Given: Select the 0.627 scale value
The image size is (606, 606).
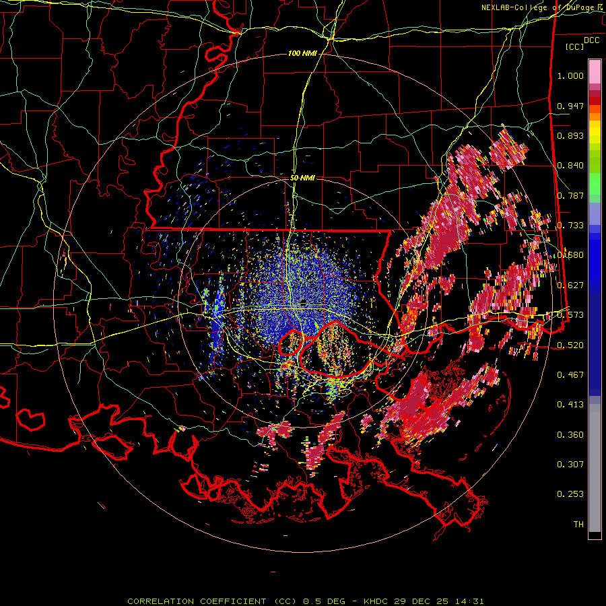Looking at the screenshot, I should [570, 285].
